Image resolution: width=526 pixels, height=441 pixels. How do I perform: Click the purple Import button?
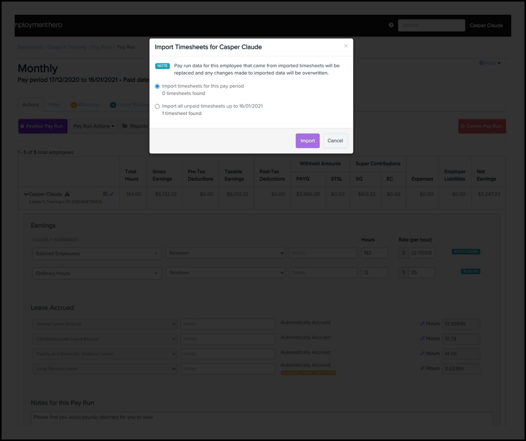coord(307,141)
